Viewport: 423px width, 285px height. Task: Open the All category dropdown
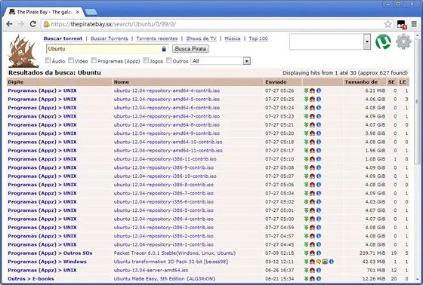click(x=221, y=61)
